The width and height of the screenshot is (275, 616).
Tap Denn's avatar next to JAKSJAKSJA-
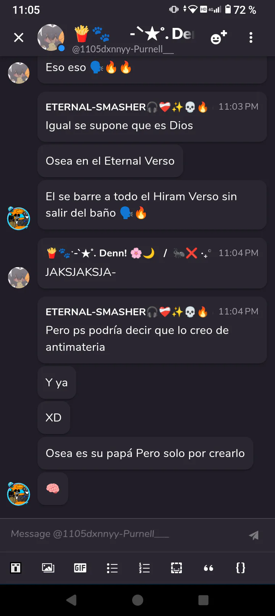pos(19,277)
